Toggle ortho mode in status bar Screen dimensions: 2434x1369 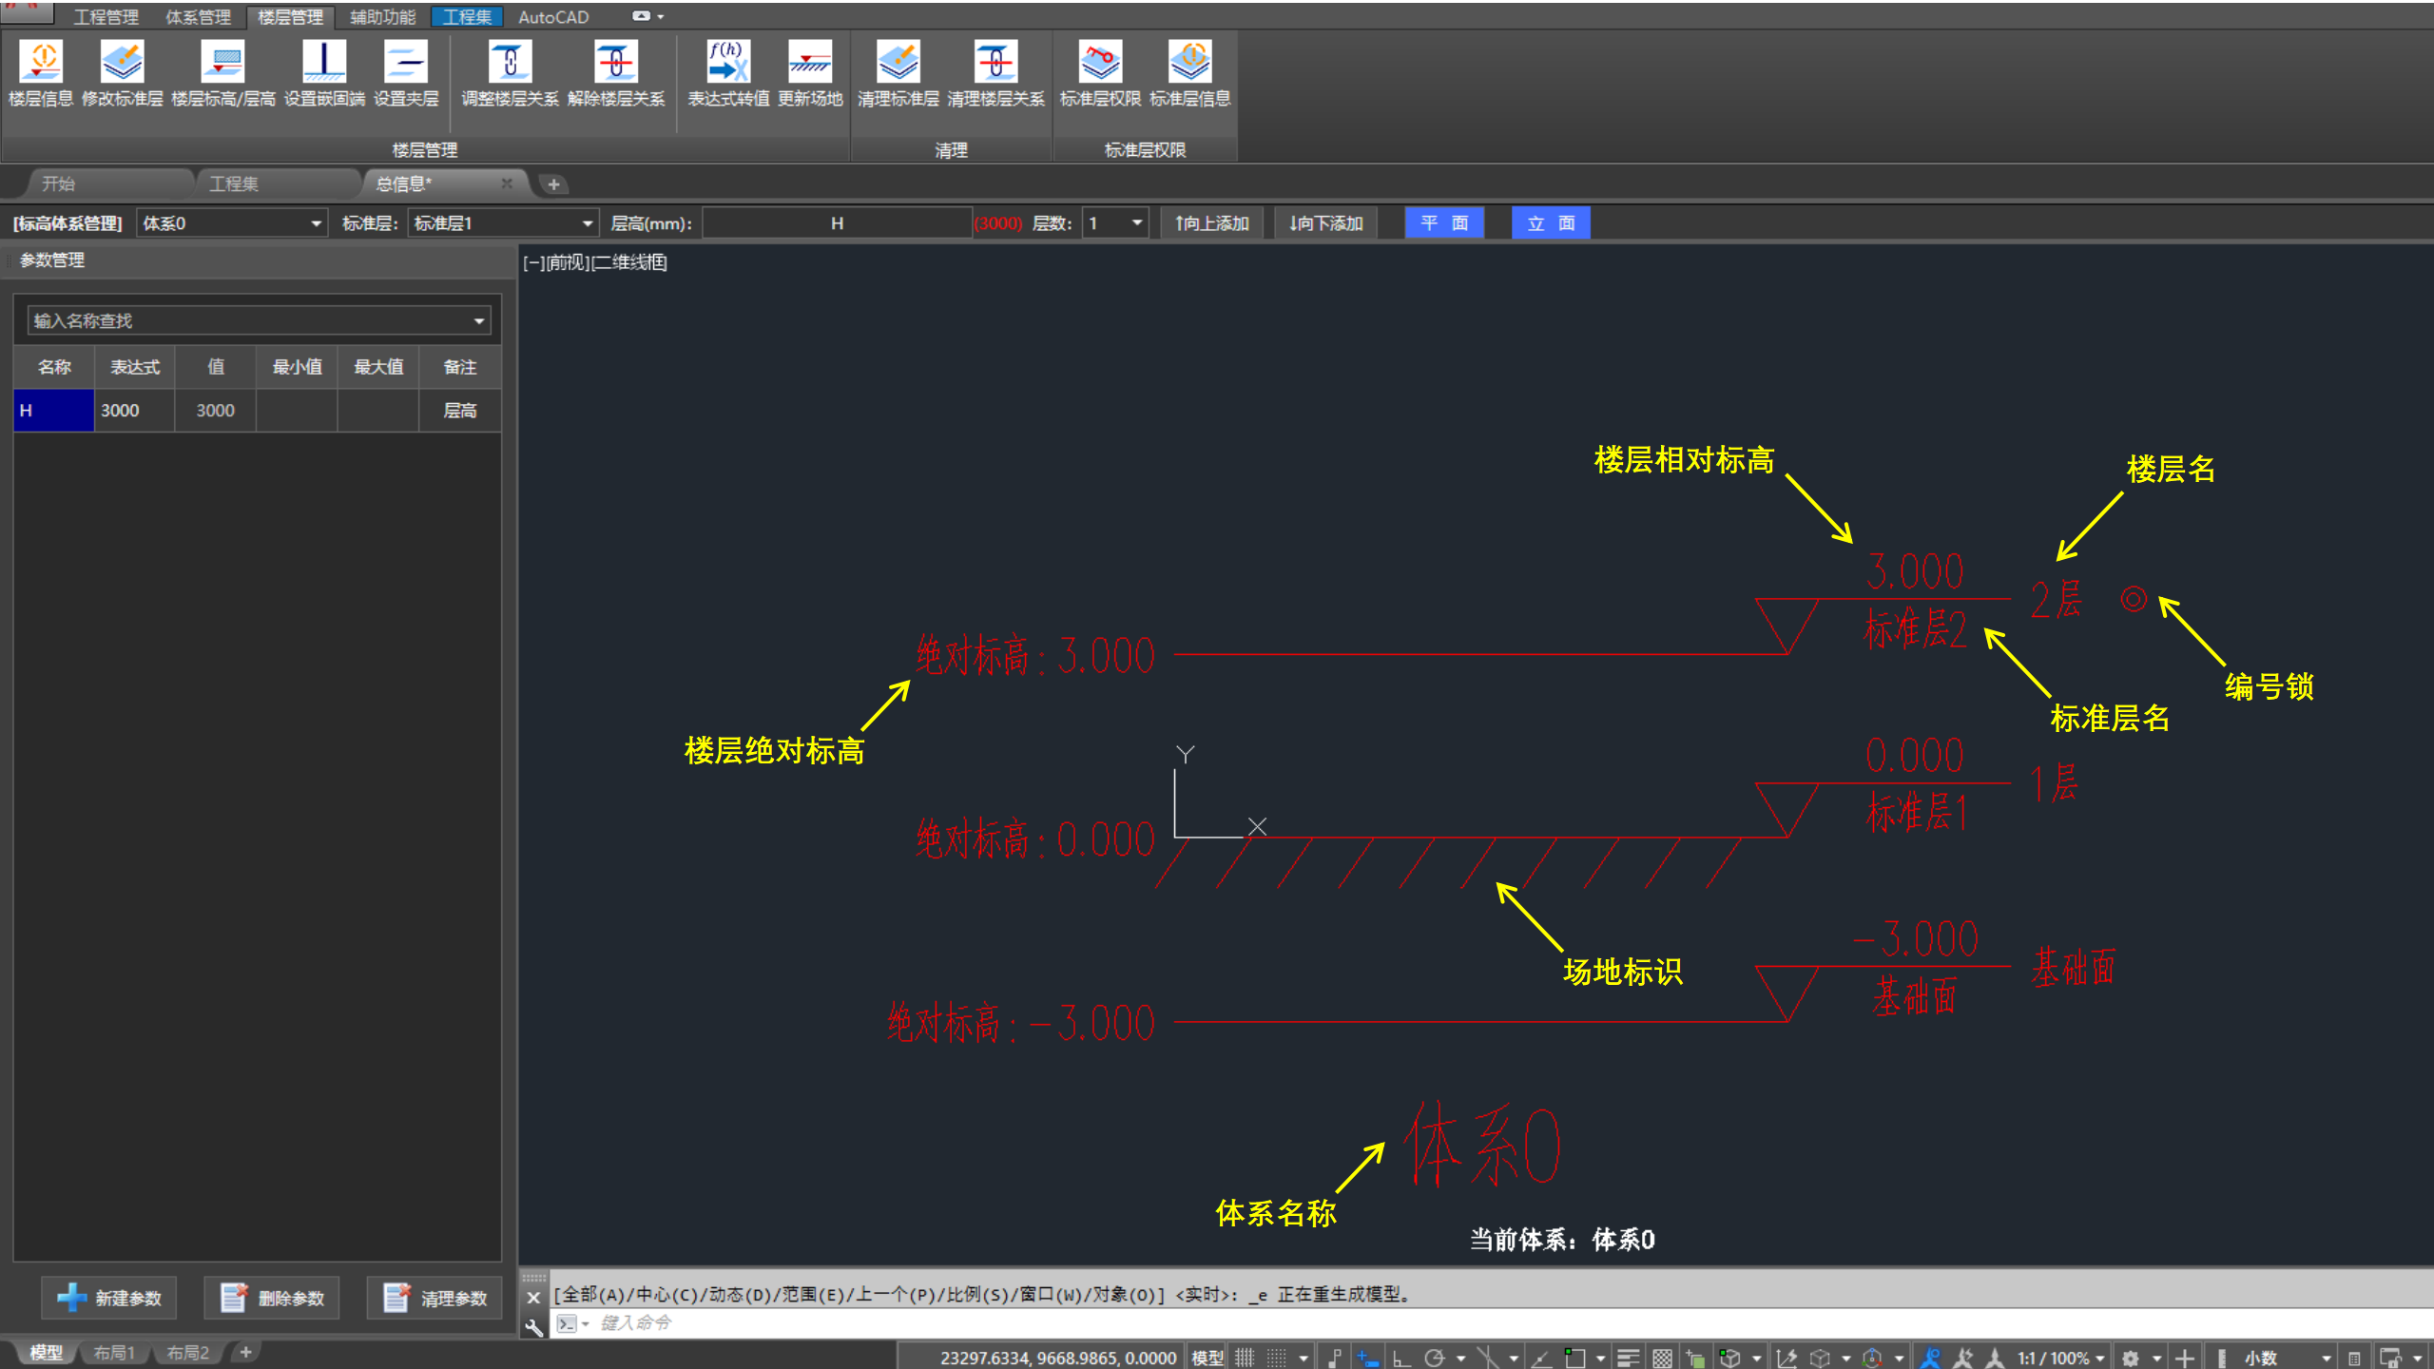pyautogui.click(x=1401, y=1358)
